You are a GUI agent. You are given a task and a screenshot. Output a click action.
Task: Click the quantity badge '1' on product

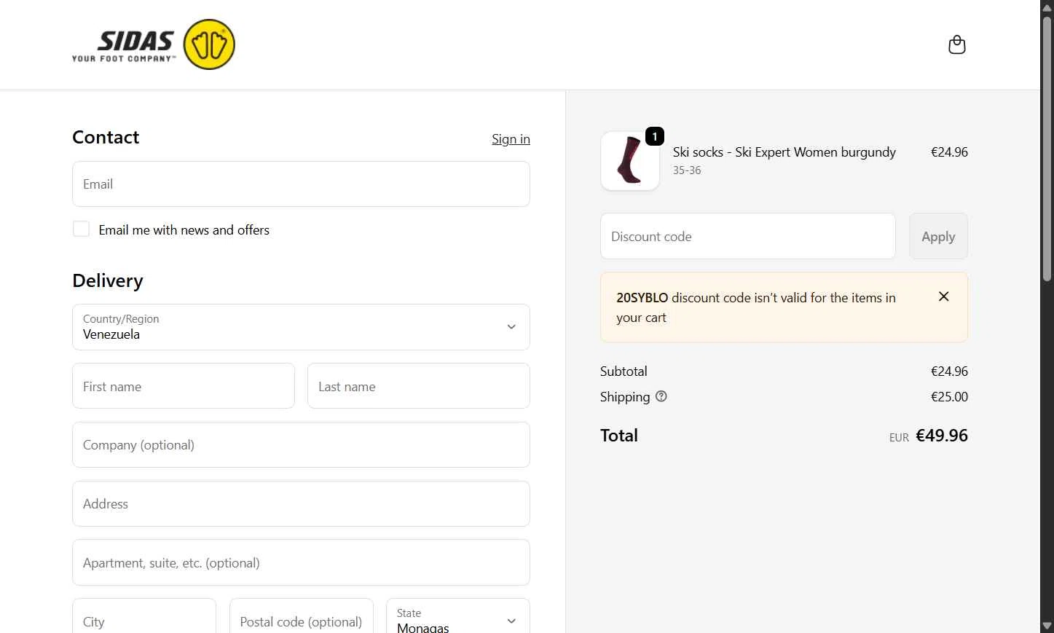tap(655, 136)
